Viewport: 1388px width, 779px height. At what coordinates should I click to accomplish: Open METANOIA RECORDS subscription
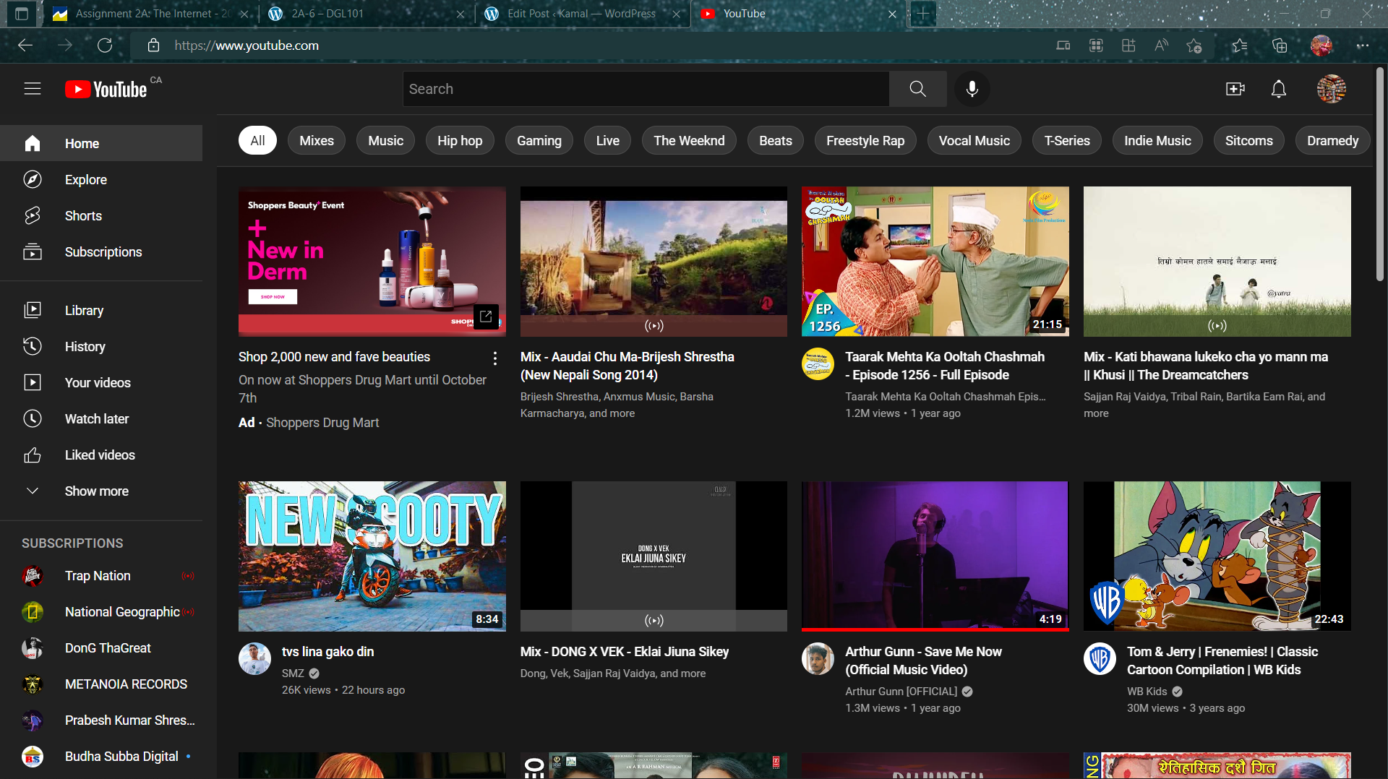101,684
